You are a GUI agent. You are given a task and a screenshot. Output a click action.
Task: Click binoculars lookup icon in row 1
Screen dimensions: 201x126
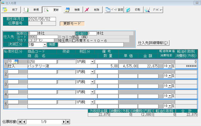pyautogui.click(x=16, y=61)
